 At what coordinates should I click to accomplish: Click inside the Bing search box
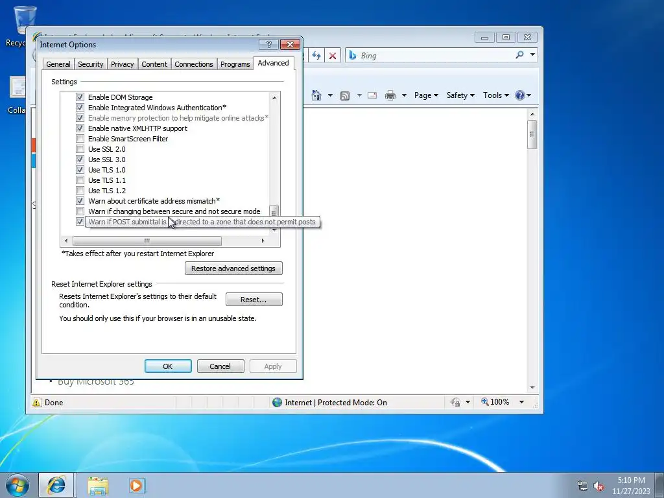tap(436, 56)
